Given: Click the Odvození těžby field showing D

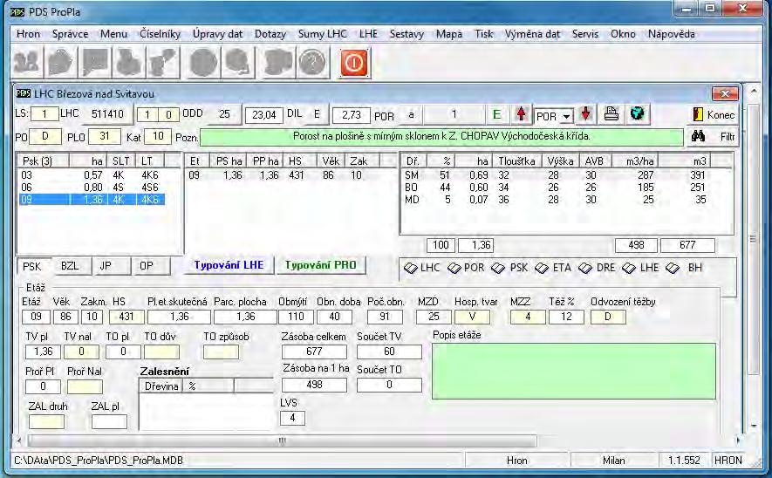Looking at the screenshot, I should coord(608,317).
